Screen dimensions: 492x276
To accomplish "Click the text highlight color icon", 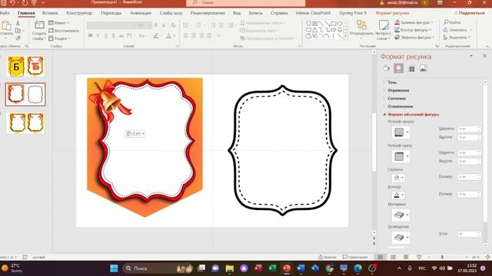I will click(x=156, y=36).
